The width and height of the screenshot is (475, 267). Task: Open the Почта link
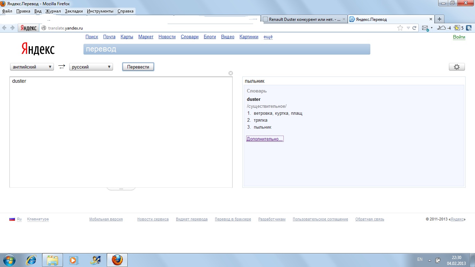coord(109,37)
